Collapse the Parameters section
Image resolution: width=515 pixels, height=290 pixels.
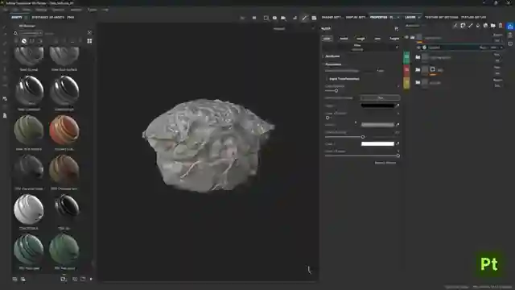point(332,64)
